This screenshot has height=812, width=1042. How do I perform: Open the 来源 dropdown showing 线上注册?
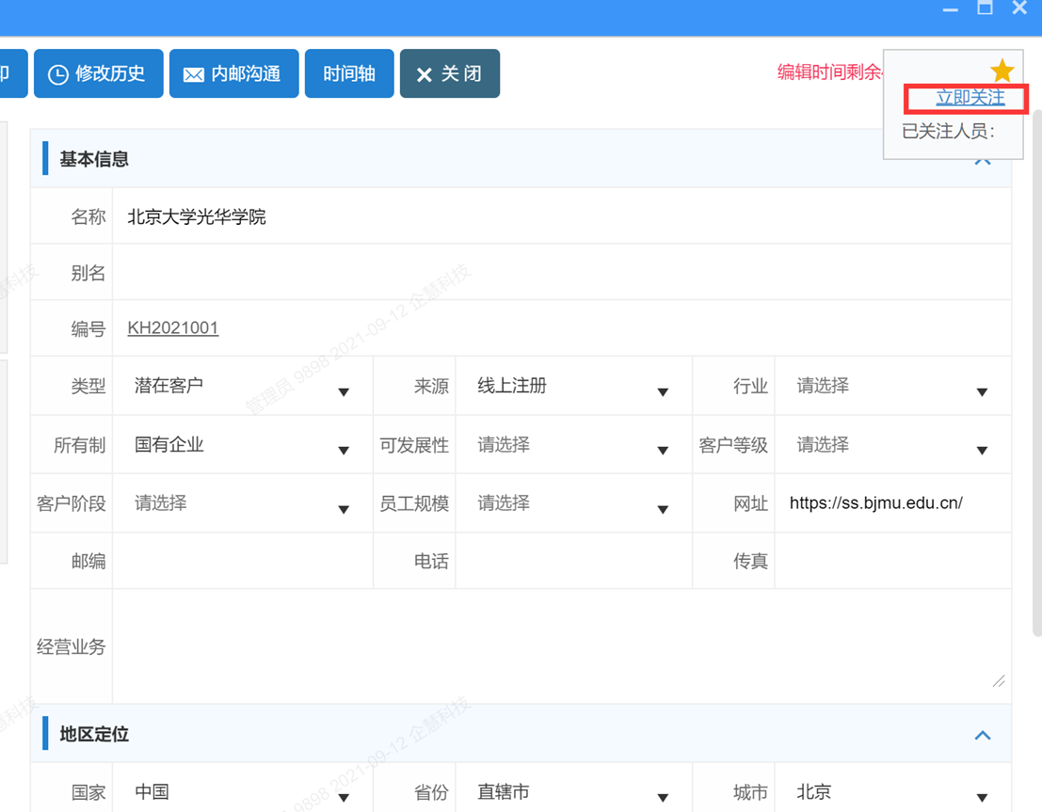[x=573, y=386]
